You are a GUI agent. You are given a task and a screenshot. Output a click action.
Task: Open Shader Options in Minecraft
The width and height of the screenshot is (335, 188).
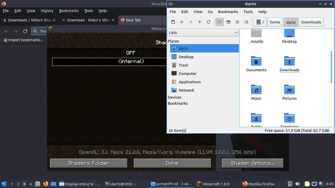252,163
